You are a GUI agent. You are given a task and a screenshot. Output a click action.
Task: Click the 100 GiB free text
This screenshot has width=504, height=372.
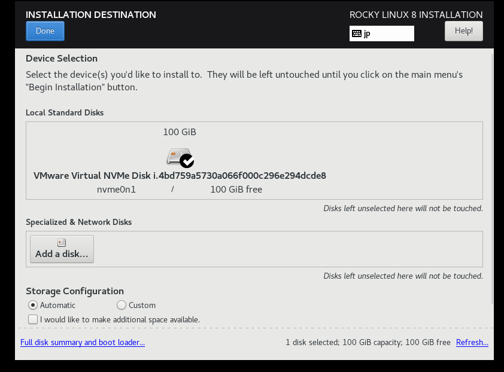[236, 189]
